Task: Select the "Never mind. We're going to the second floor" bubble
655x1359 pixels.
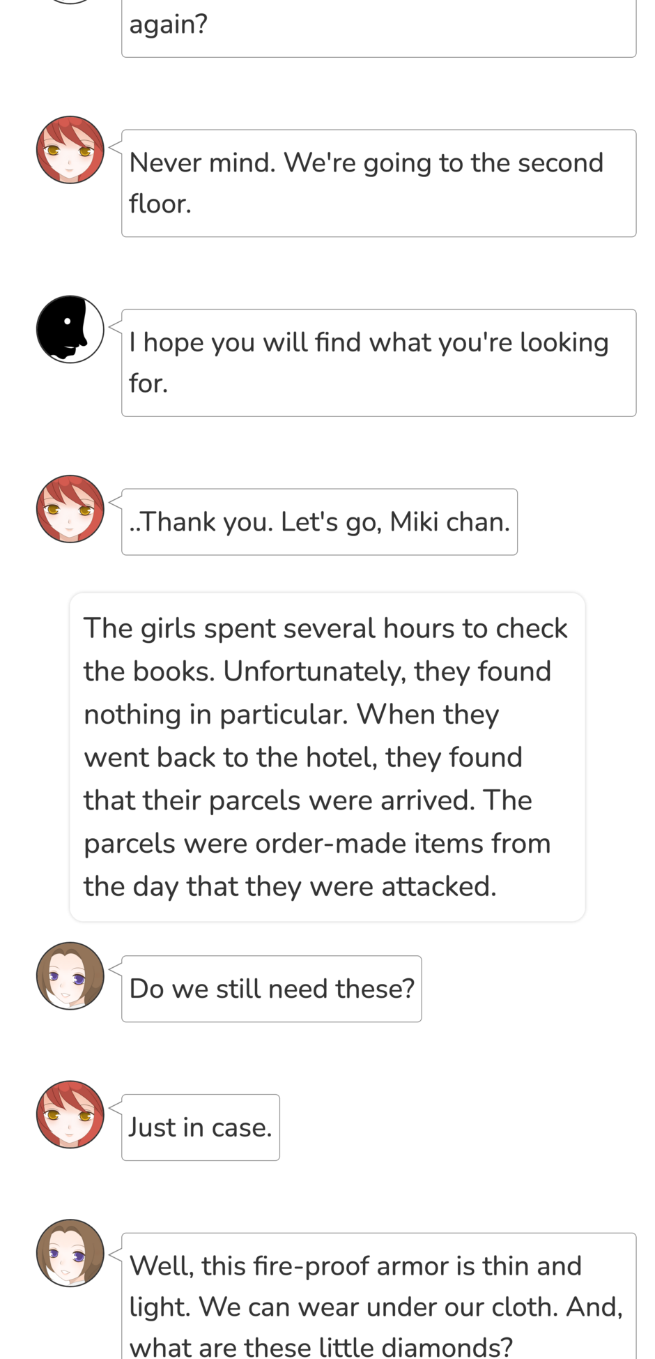Action: click(379, 183)
